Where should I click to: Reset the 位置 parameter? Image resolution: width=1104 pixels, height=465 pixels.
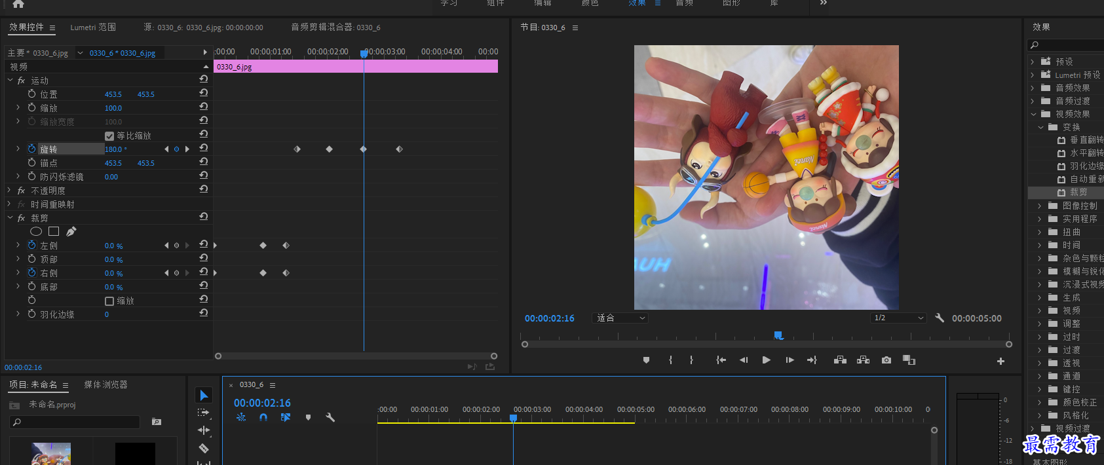pyautogui.click(x=204, y=93)
